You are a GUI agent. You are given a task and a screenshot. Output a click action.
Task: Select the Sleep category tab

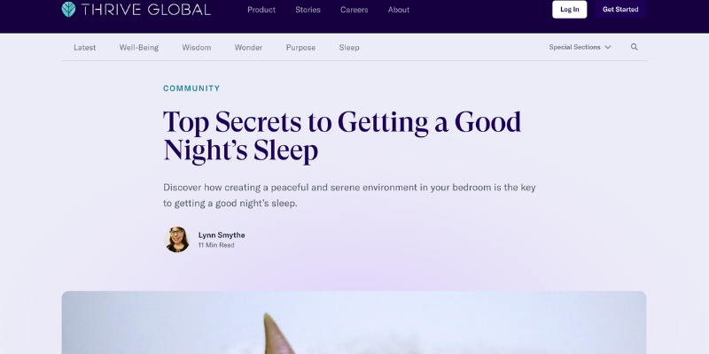[x=349, y=48]
